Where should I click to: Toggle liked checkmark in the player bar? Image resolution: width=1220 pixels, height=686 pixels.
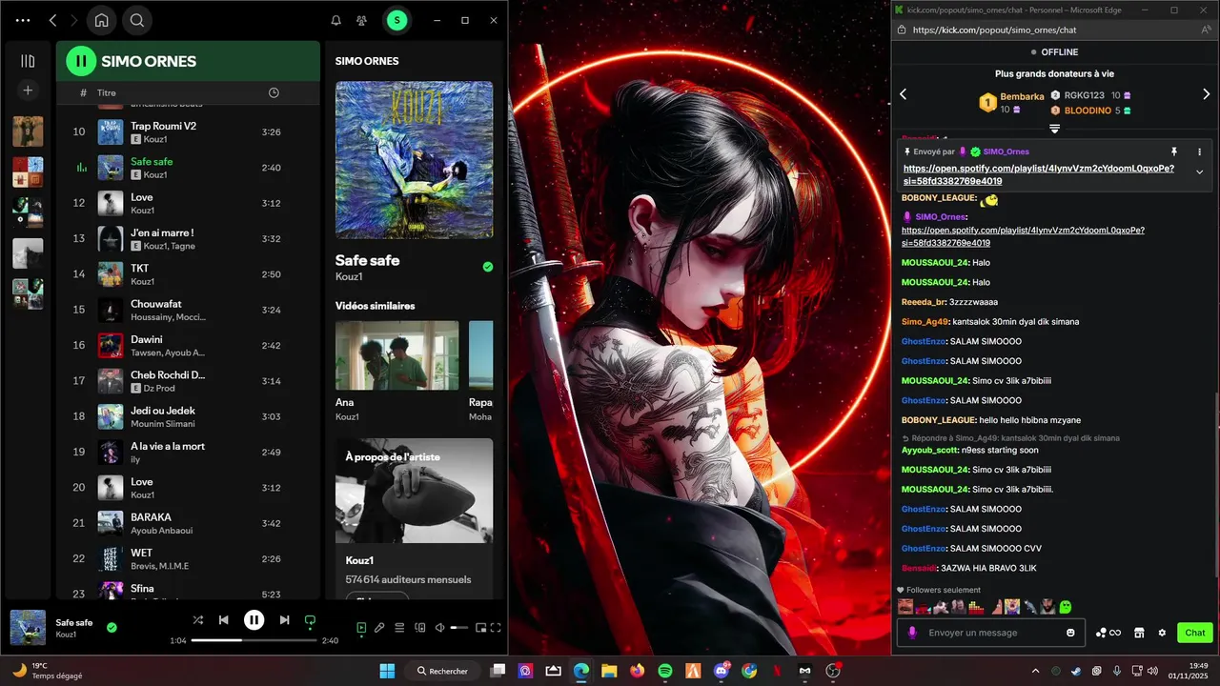pos(112,628)
